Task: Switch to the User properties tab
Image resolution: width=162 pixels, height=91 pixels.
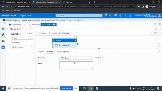Action: tap(63, 52)
